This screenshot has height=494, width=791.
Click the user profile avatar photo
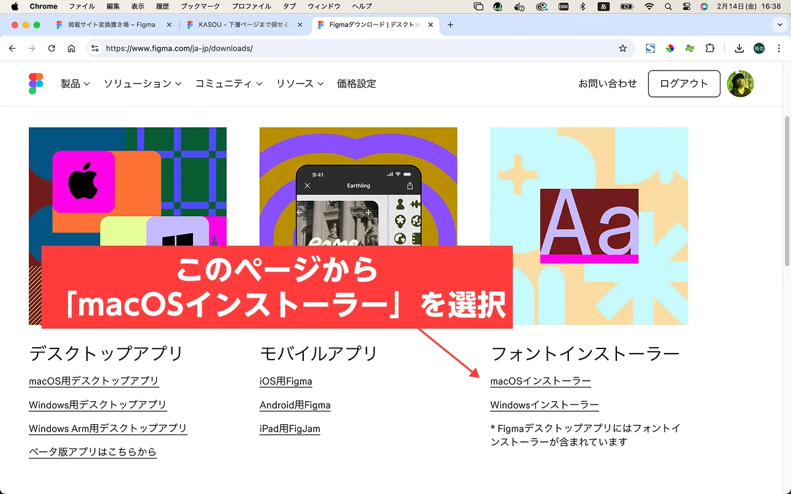pyautogui.click(x=740, y=84)
